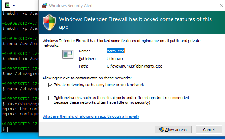Close the Windows Security Alert dialog
The height and width of the screenshot is (139, 225).
(221, 5)
